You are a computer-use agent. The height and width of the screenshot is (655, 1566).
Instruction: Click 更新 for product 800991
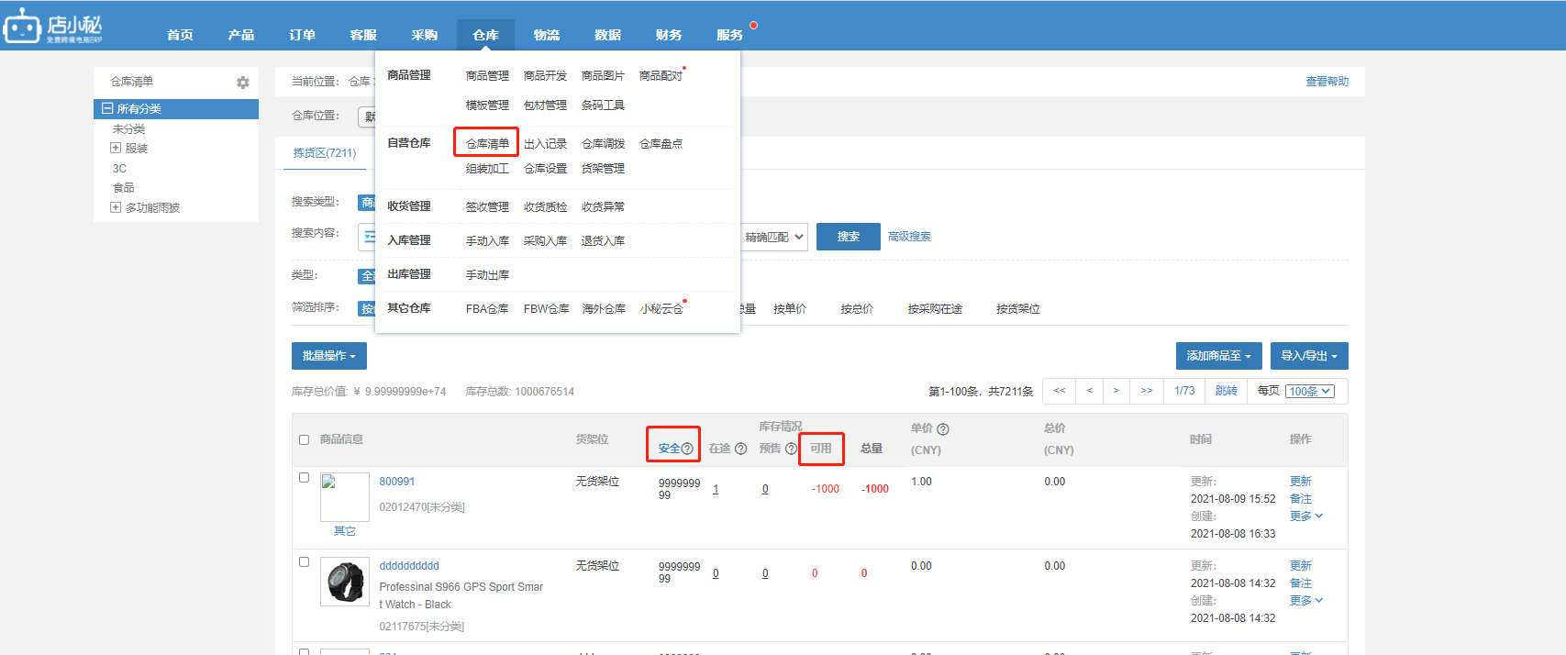[1301, 482]
